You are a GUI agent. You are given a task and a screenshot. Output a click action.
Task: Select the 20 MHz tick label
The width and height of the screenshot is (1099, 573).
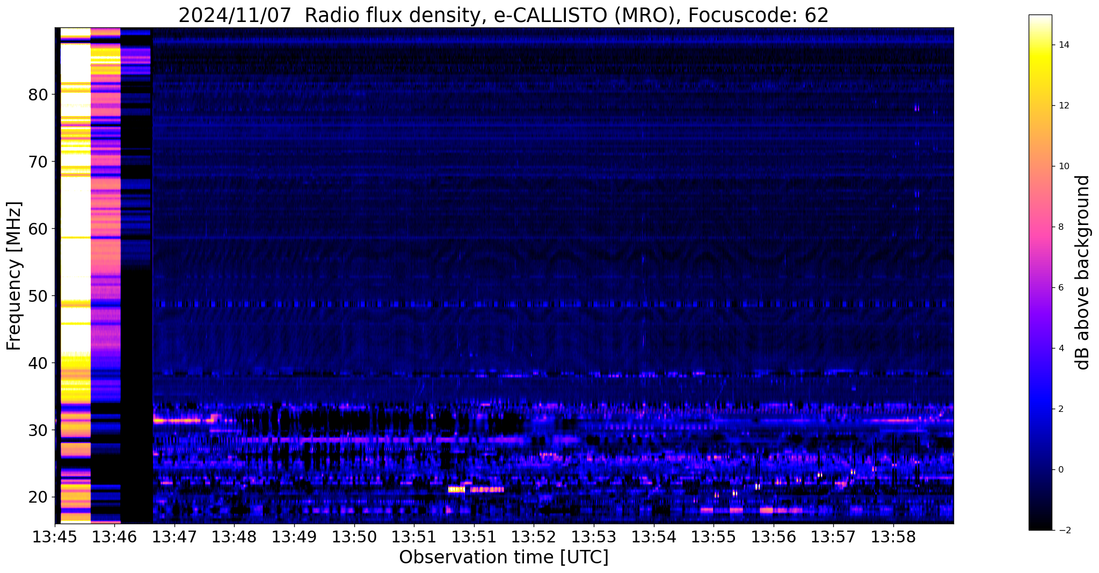coord(38,497)
